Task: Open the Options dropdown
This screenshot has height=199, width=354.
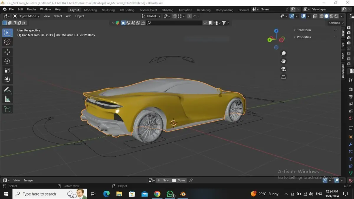Action: [336, 23]
